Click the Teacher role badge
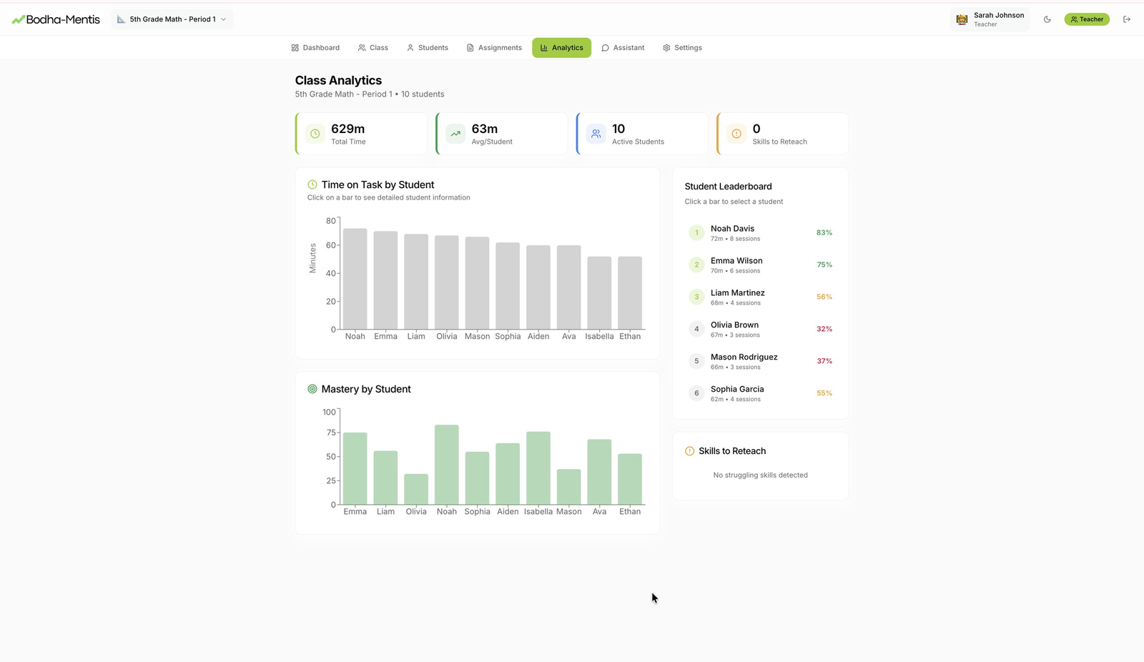Viewport: 1144px width, 662px height. pos(1086,19)
